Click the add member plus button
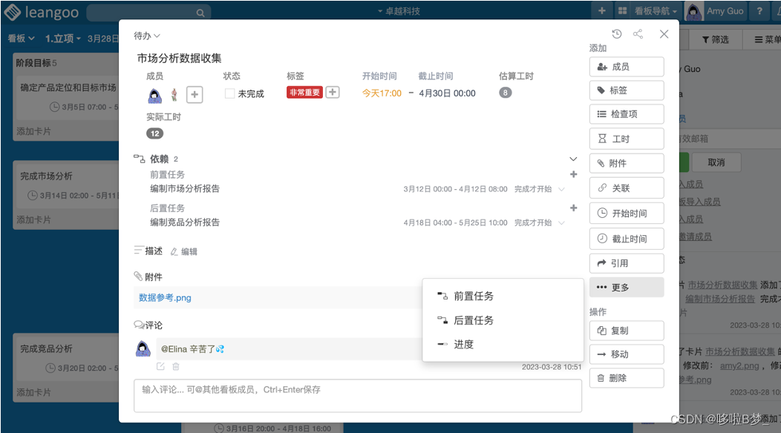Viewport: 781px width, 433px height. click(x=195, y=94)
